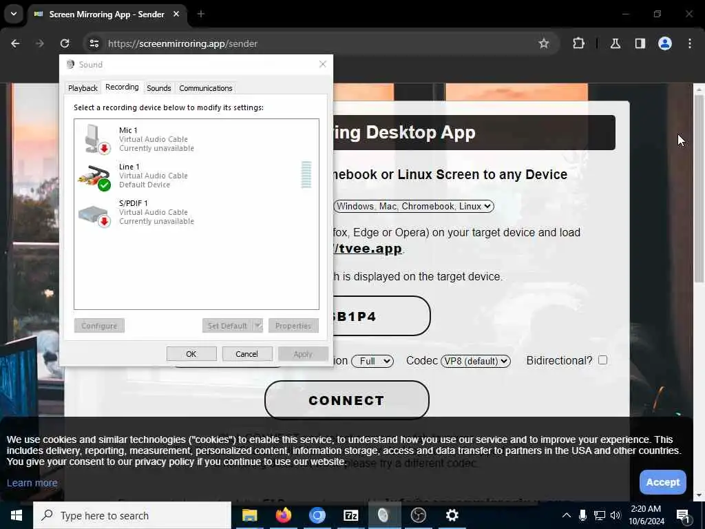705x529 pixels.
Task: Click the Configure button in Sound dialog
Action: 99,326
